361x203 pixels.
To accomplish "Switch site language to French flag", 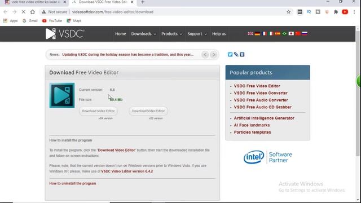I will click(x=264, y=34).
